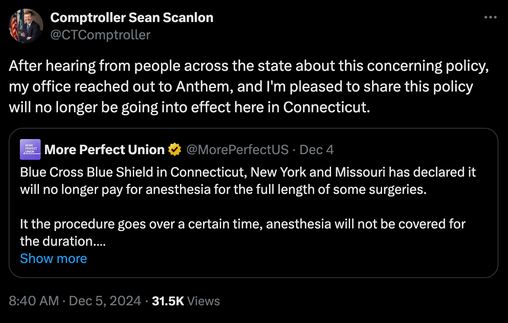Screen dimensions: 508x323
Task: Click Sean Scanlon's profile photo
Action: [x=26, y=26]
